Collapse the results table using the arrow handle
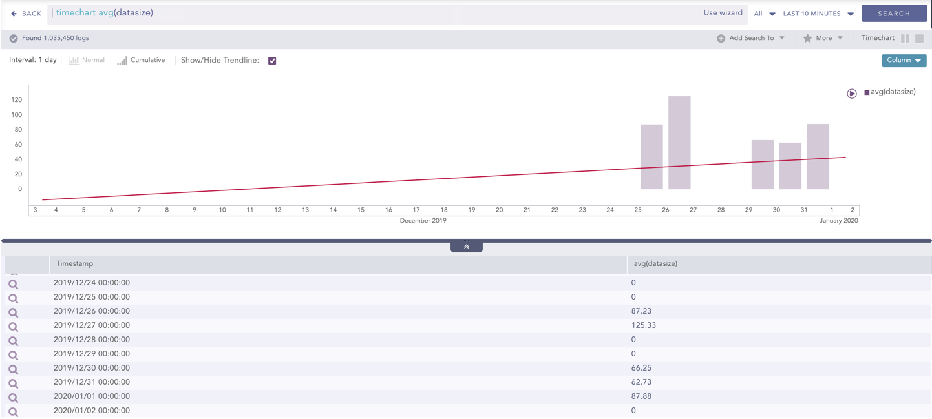Screen dimensions: 932x419 466,246
